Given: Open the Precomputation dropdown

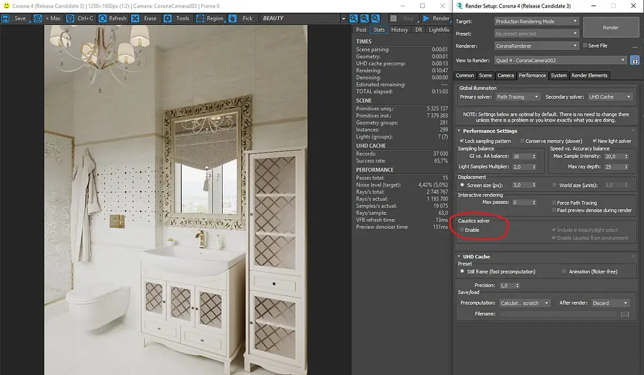Looking at the screenshot, I should coord(524,303).
